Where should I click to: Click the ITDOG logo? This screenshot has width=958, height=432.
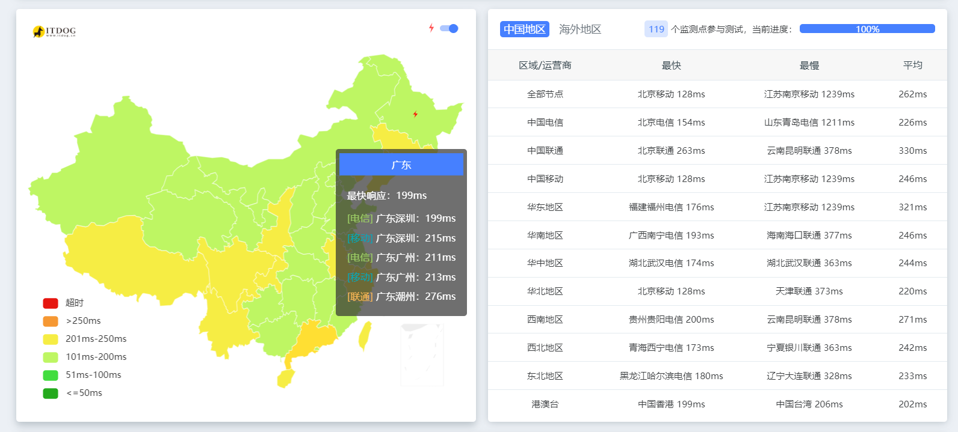[54, 31]
